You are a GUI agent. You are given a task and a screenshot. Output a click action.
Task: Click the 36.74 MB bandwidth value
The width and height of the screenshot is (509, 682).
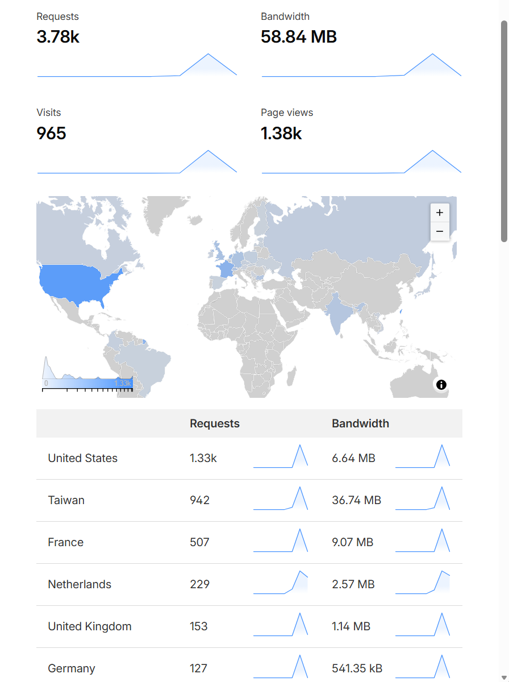pyautogui.click(x=357, y=500)
